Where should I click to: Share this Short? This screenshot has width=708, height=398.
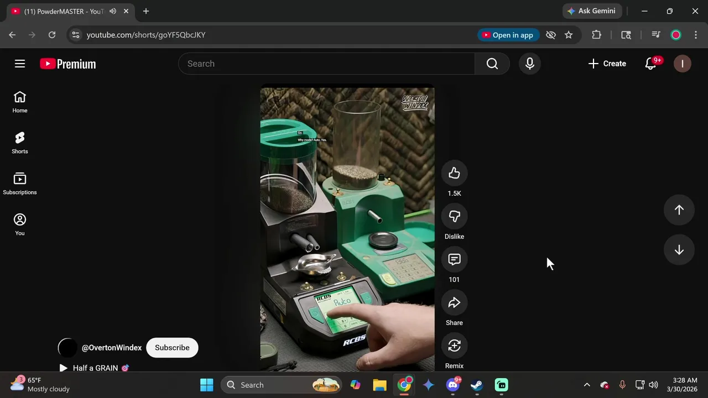454,302
